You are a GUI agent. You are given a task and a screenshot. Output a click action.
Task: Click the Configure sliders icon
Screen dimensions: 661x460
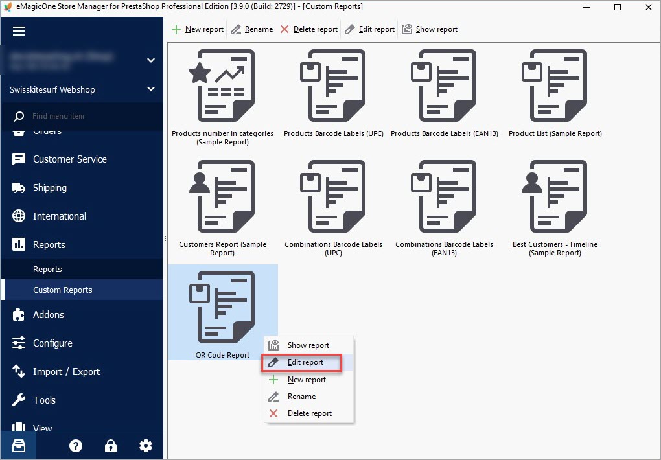[19, 343]
